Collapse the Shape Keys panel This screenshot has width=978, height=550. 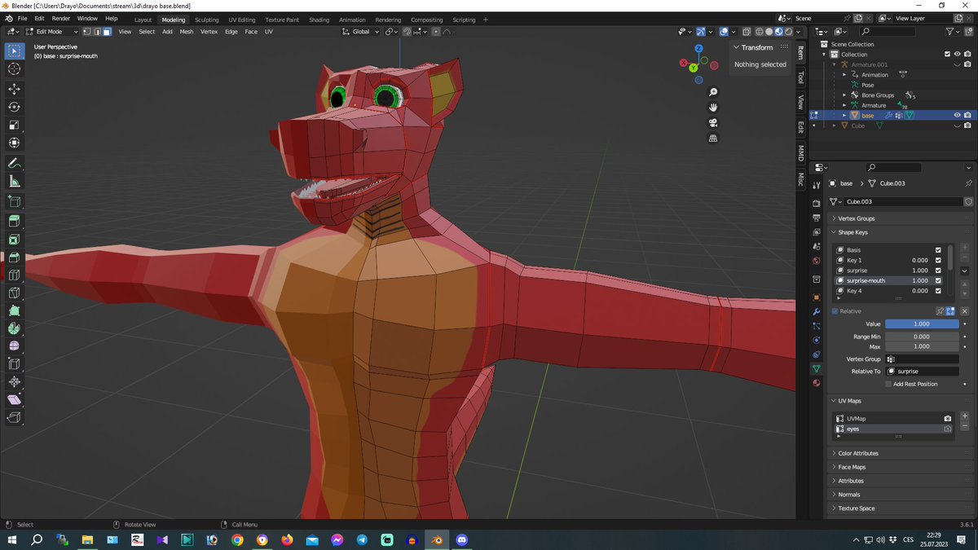pyautogui.click(x=852, y=232)
